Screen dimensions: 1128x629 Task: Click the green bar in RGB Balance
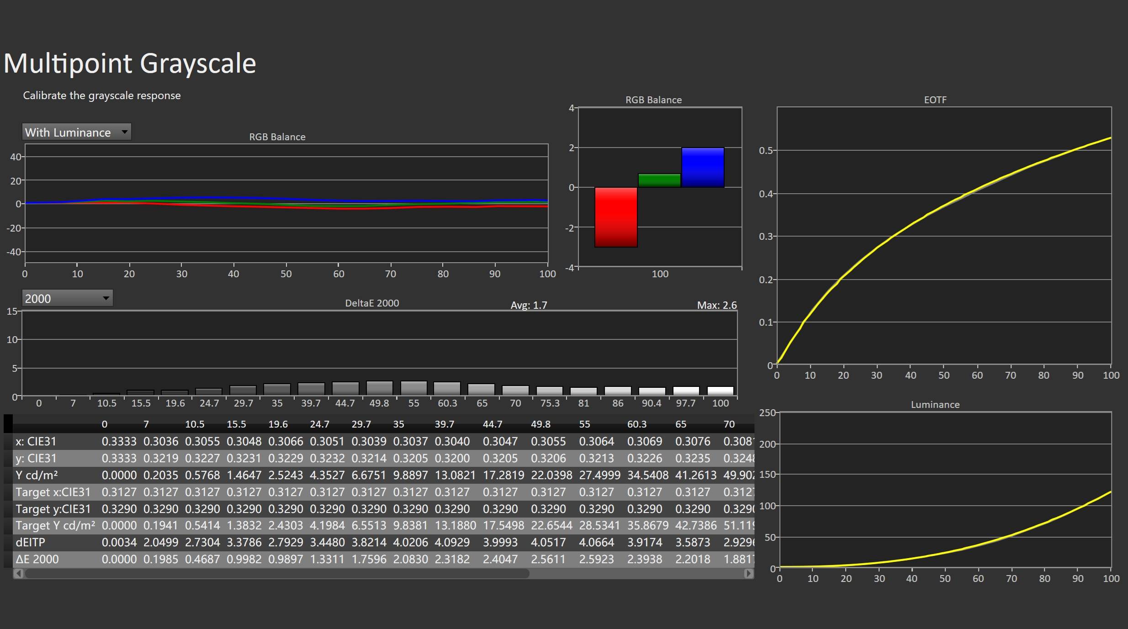click(659, 180)
